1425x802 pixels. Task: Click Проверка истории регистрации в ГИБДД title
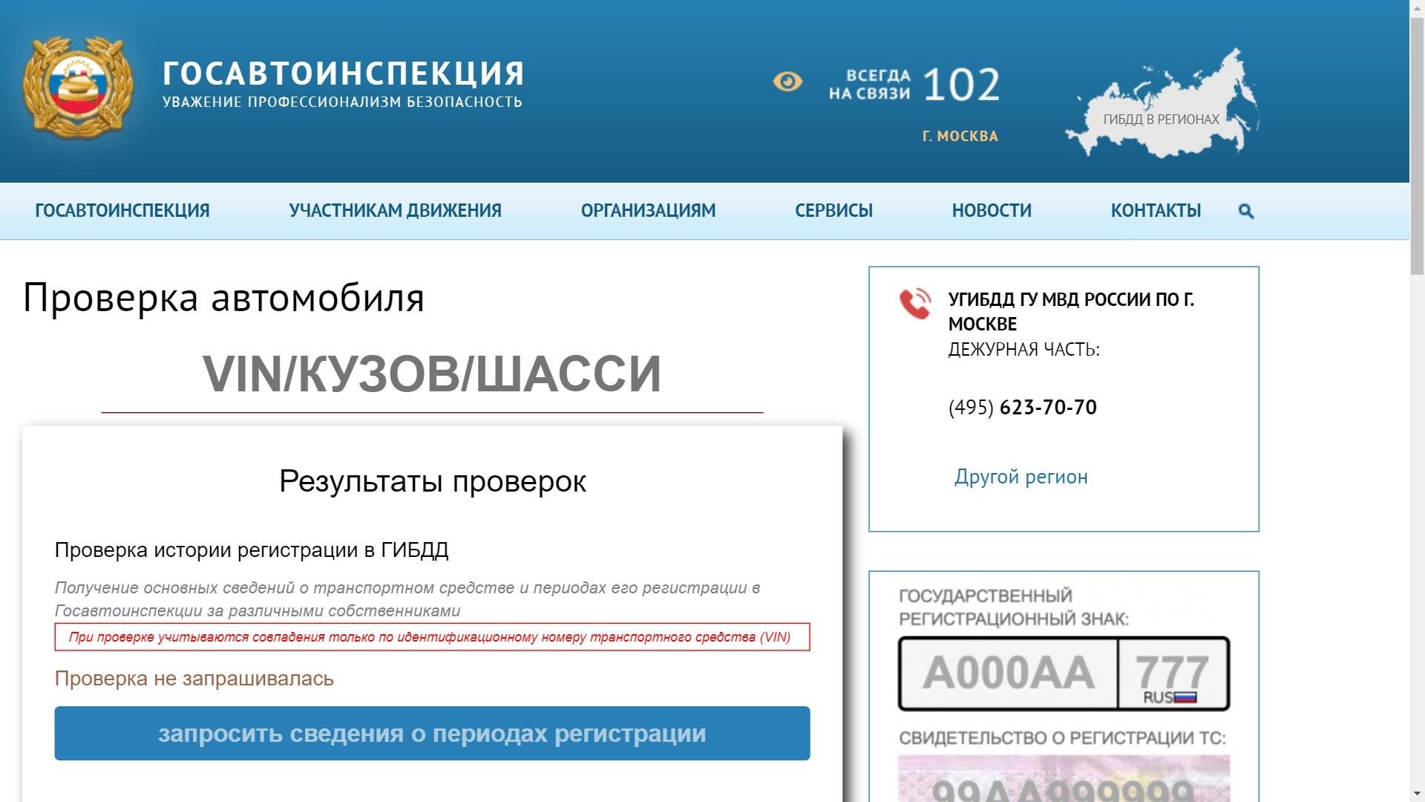pos(252,550)
